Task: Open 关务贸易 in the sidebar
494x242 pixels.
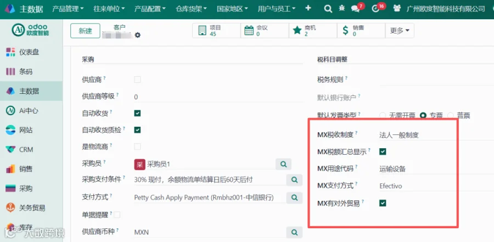Action: (x=31, y=208)
